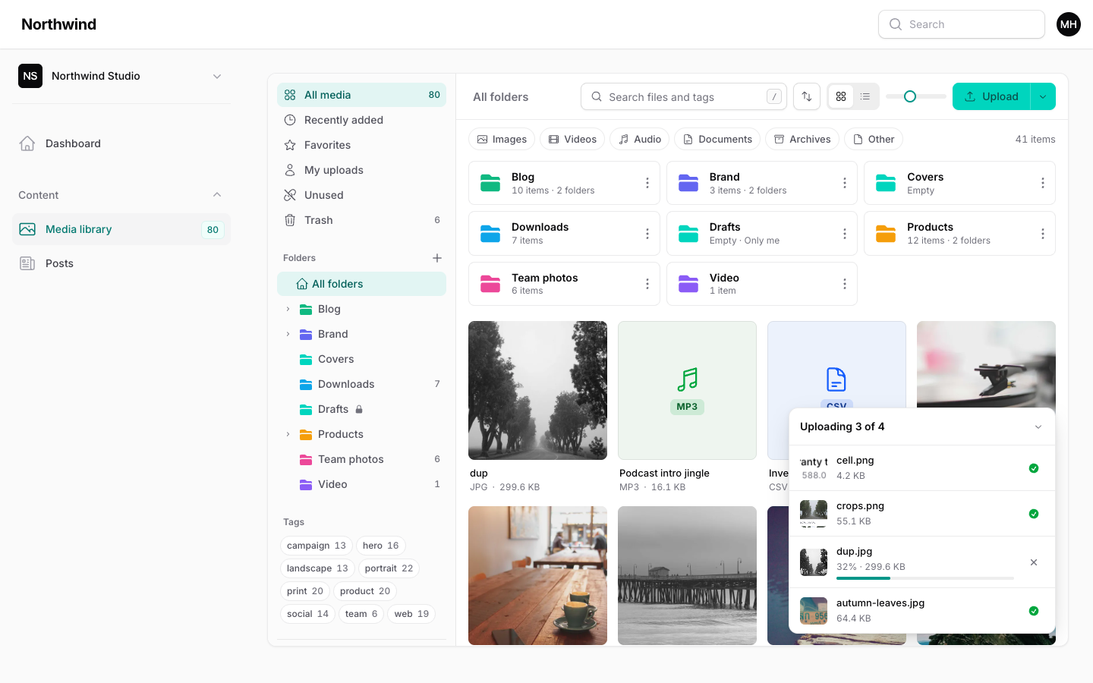
Task: Open the Drafts folder card options menu
Action: coord(844,234)
